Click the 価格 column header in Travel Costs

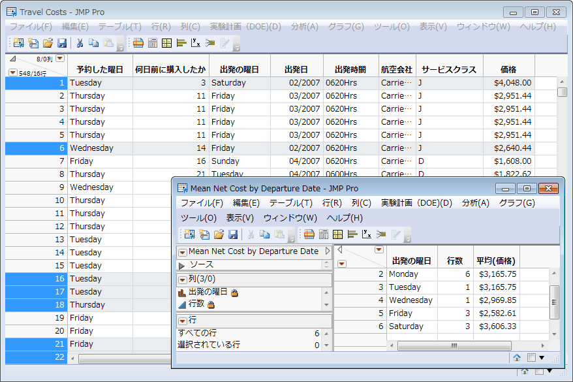pyautogui.click(x=508, y=69)
